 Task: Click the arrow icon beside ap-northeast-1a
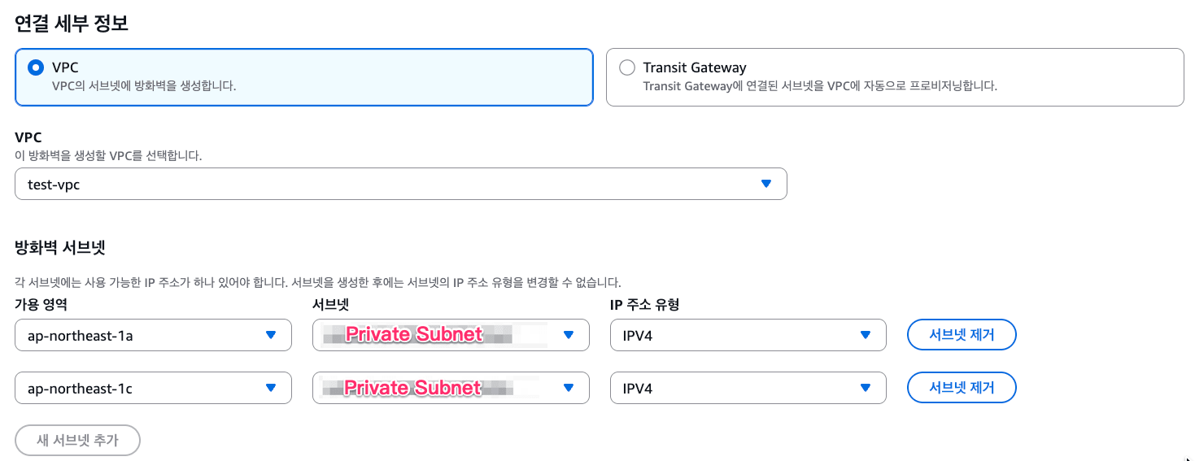click(x=271, y=335)
